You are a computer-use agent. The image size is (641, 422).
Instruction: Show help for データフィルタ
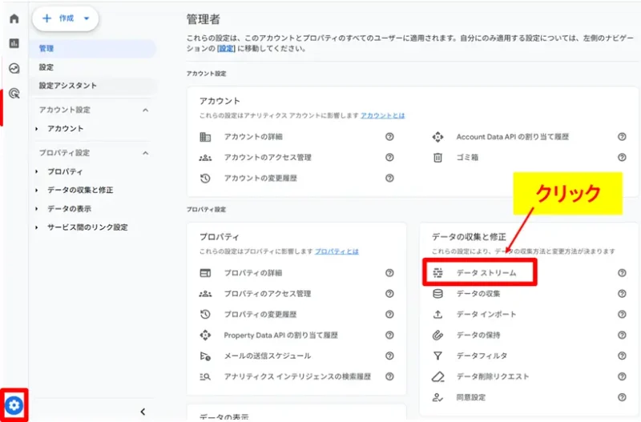pyautogui.click(x=622, y=356)
